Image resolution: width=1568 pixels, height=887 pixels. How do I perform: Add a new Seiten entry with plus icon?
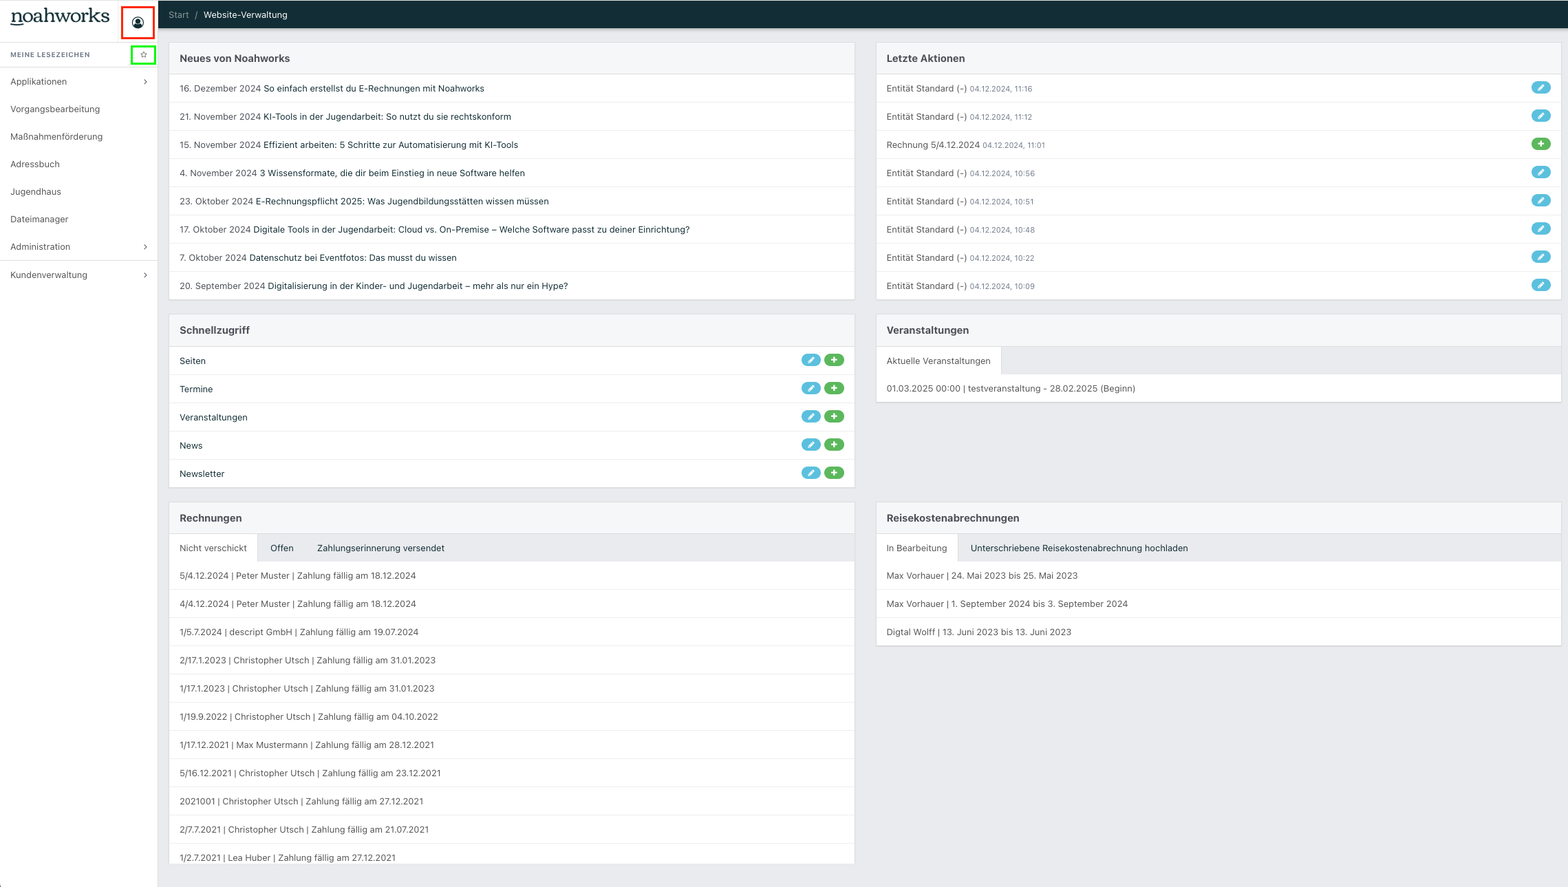point(834,361)
